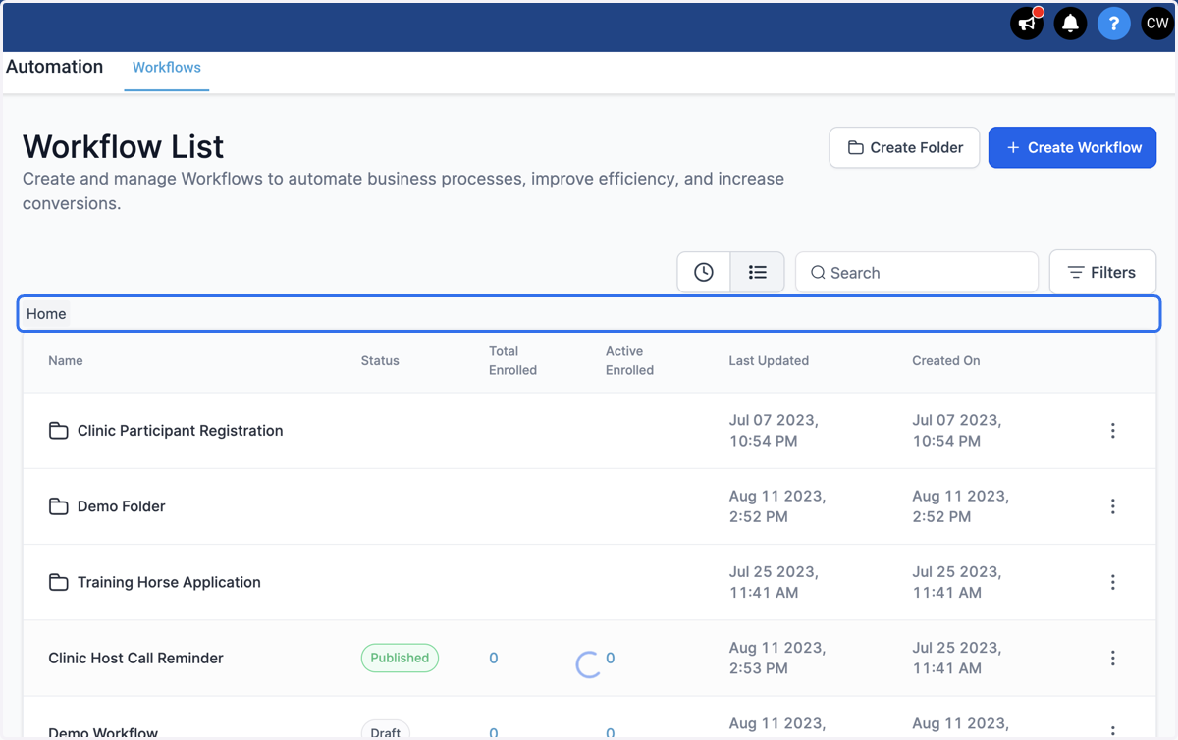Image resolution: width=1178 pixels, height=740 pixels.
Task: Click the Created On column header
Action: coord(946,360)
